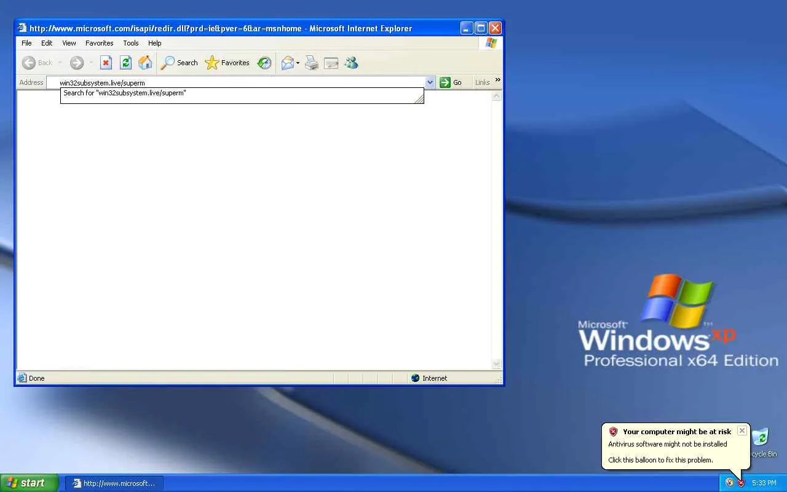Click the Windows flag throbber logo

[491, 43]
